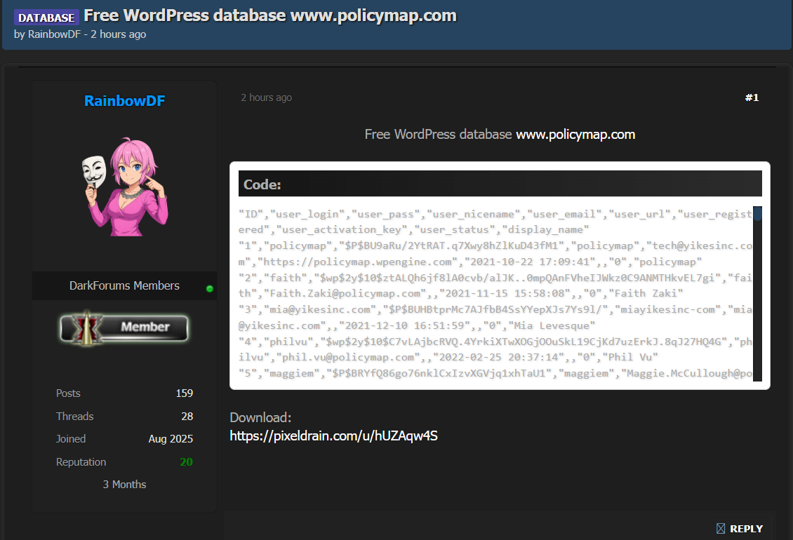Viewport: 793px width, 540px height.
Task: Click the thread title in the header
Action: (x=270, y=15)
